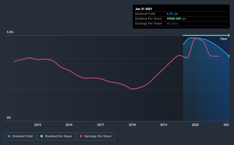Click the Dividend Yield tooltip row label
234x145 pixels.
coord(145,14)
